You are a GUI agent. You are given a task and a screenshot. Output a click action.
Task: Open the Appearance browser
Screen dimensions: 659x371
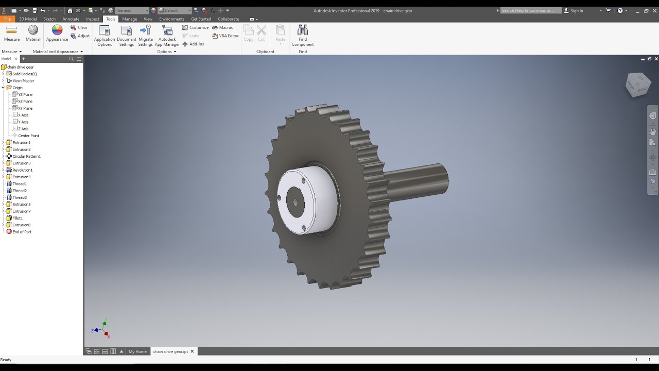pyautogui.click(x=57, y=34)
